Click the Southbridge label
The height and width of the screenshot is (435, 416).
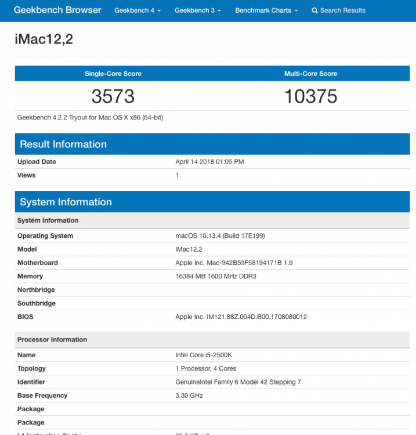coord(37,303)
